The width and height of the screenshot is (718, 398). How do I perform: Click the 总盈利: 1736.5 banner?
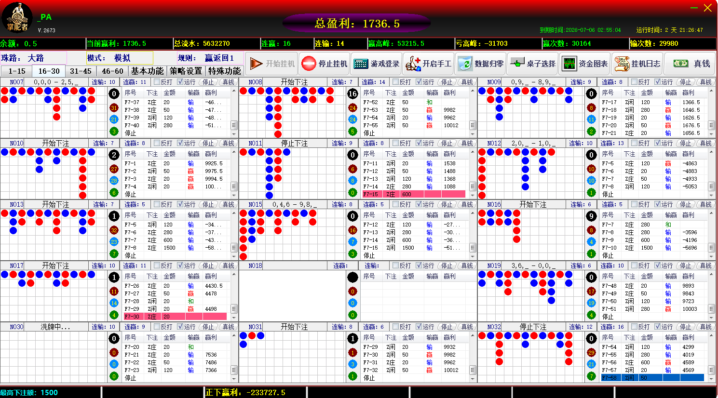coord(357,23)
